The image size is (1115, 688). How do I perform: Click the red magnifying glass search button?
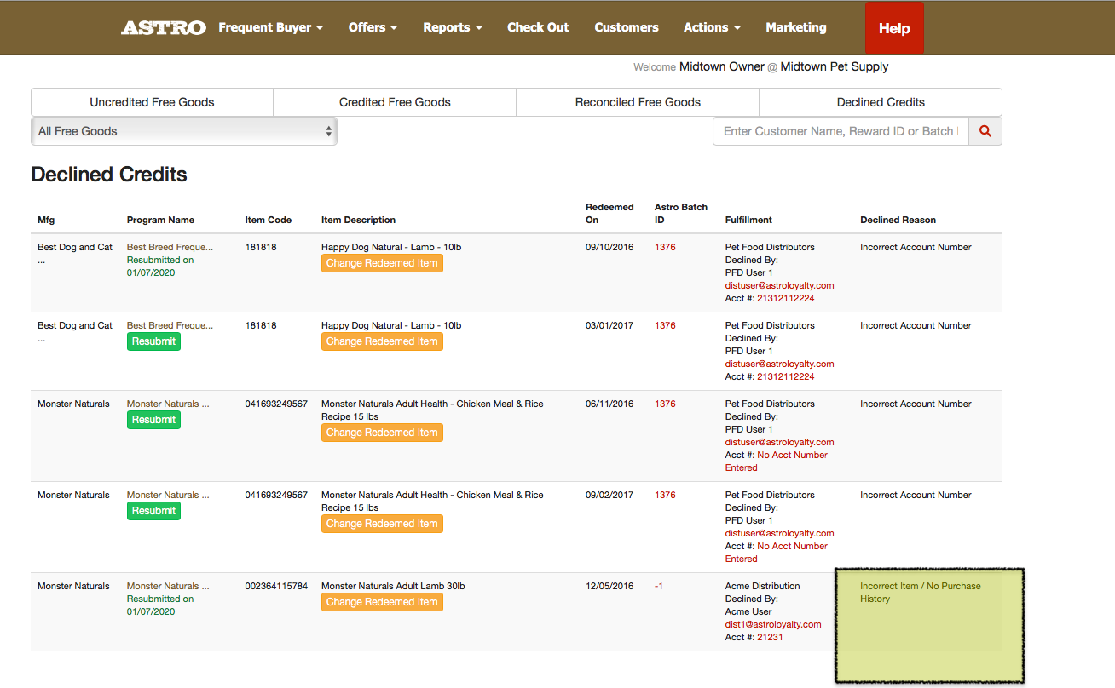click(985, 131)
